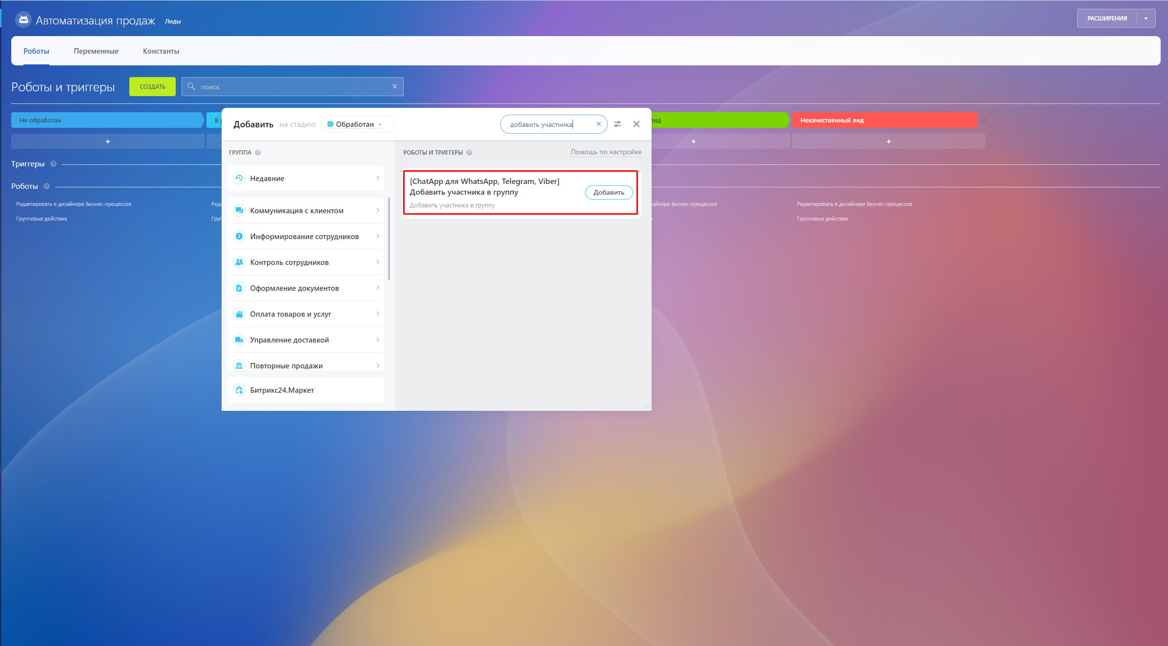The height and width of the screenshot is (646, 1168).
Task: Open the РАСШИРЕНИЯ dropdown arrow
Action: [1146, 19]
